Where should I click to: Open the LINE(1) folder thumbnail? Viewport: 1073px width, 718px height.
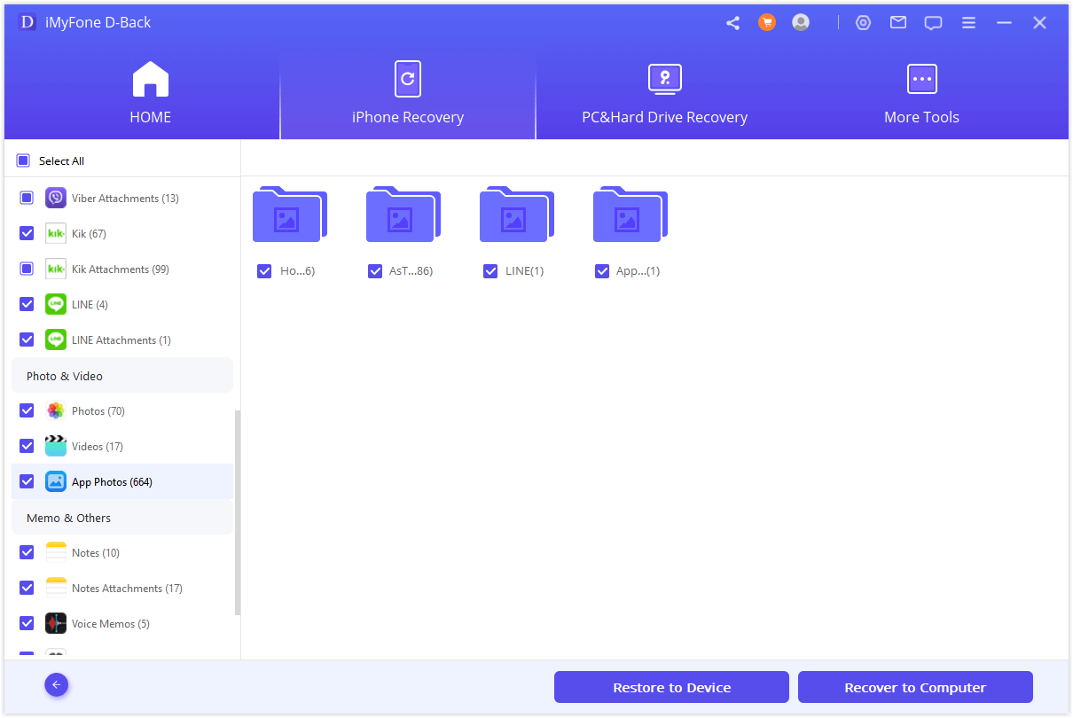[x=517, y=214]
